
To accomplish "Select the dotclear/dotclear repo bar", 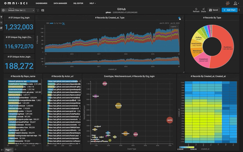I will [x=13, y=108].
